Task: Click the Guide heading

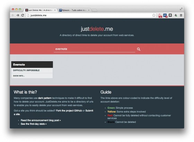Action: pos(106,92)
